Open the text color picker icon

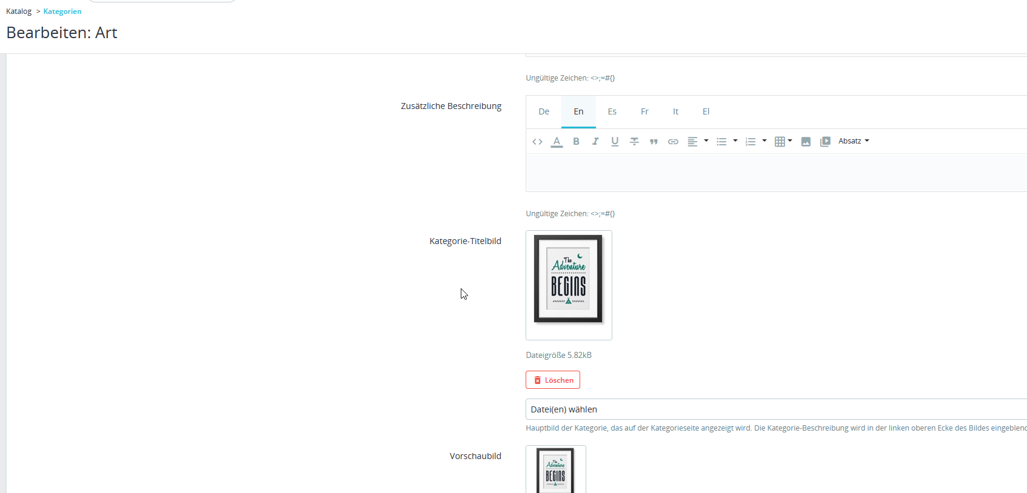click(x=557, y=142)
